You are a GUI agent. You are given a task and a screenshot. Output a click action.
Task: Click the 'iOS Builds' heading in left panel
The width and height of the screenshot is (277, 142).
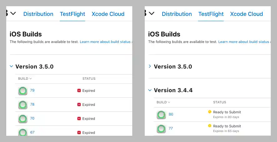(x=26, y=34)
